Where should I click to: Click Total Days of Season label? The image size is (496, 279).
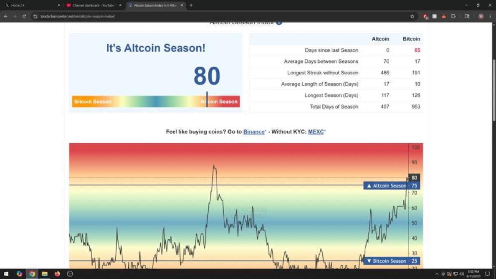(334, 107)
